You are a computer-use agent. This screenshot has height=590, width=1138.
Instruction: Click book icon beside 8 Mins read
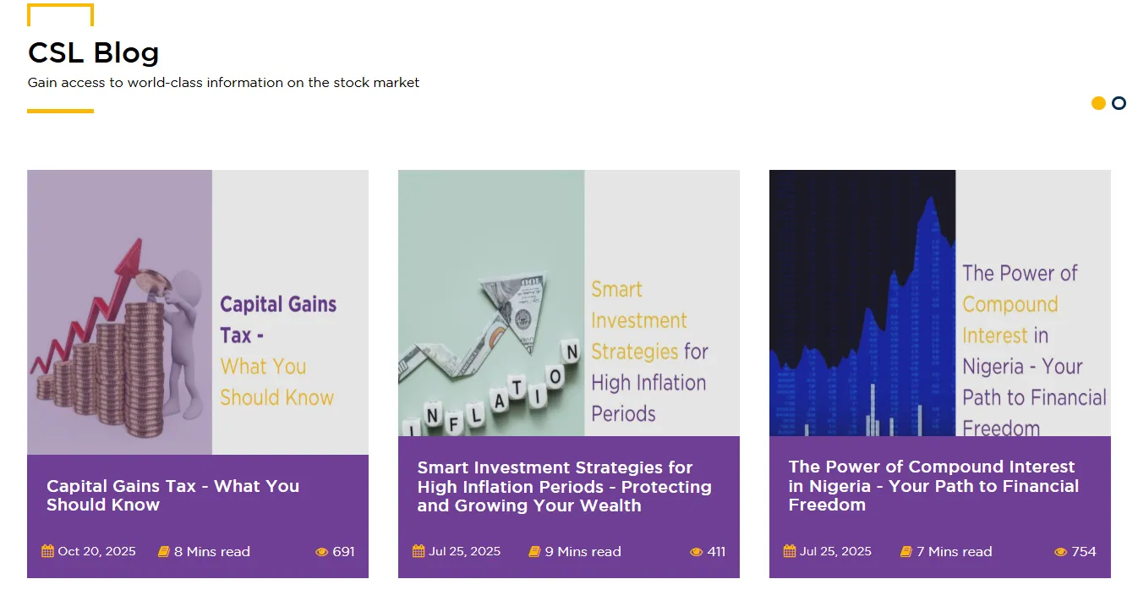point(164,552)
